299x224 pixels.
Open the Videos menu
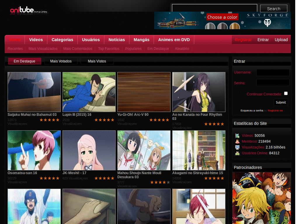(x=36, y=40)
